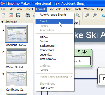Image resolution: width=105 pixels, height=95 pixels.
Task: Click the Open file toolbar icon
Action: click(x=11, y=15)
